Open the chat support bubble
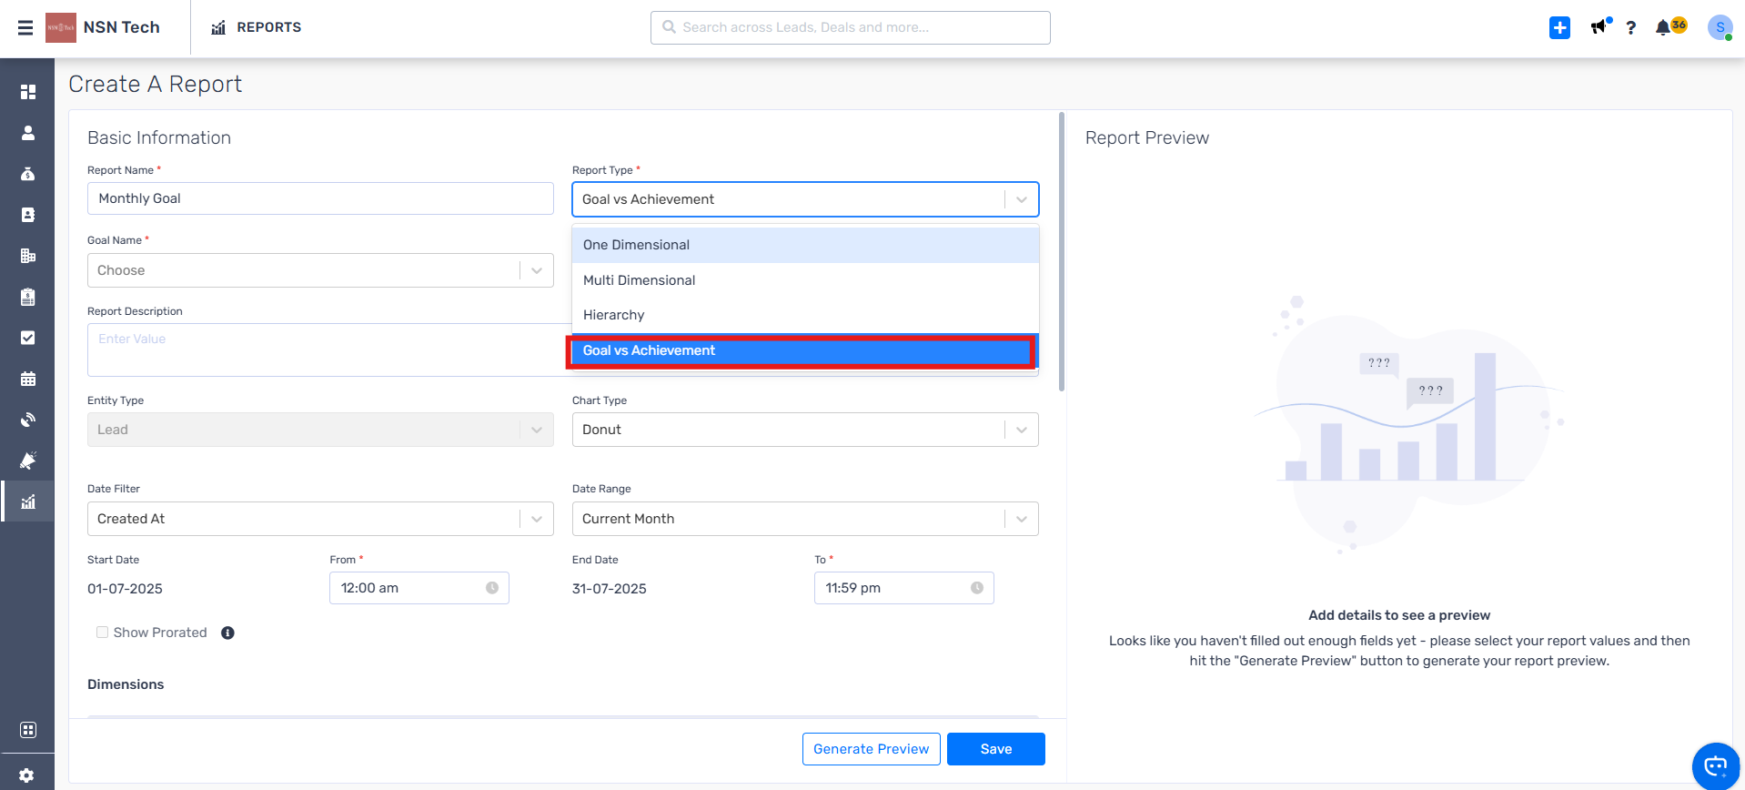Screen dimensions: 1745x790 (1716, 765)
